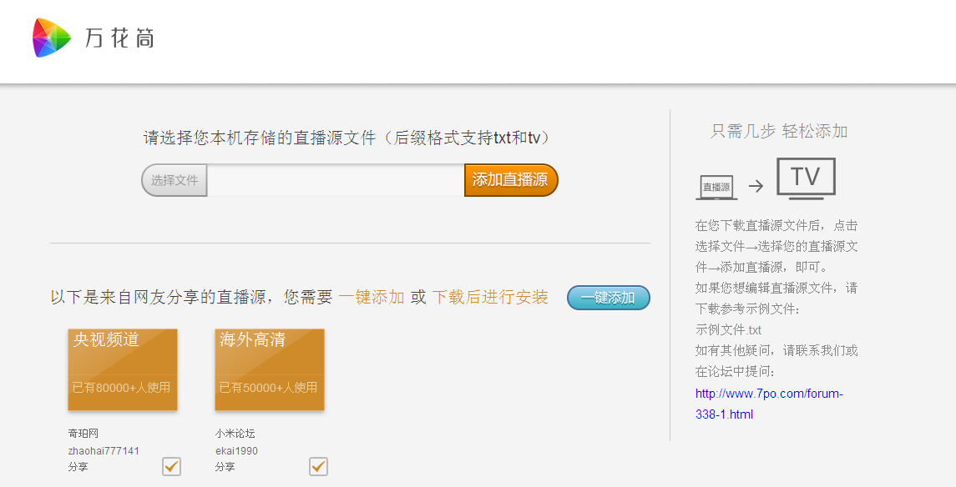Click the 小米论坛 source label
The height and width of the screenshot is (487, 956).
click(x=235, y=434)
